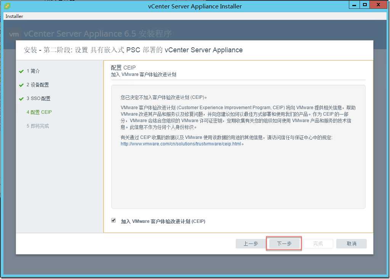Image resolution: width=390 pixels, height=279 pixels.
Task: Select step 5 即将完成 in the sidebar
Action: (38, 126)
